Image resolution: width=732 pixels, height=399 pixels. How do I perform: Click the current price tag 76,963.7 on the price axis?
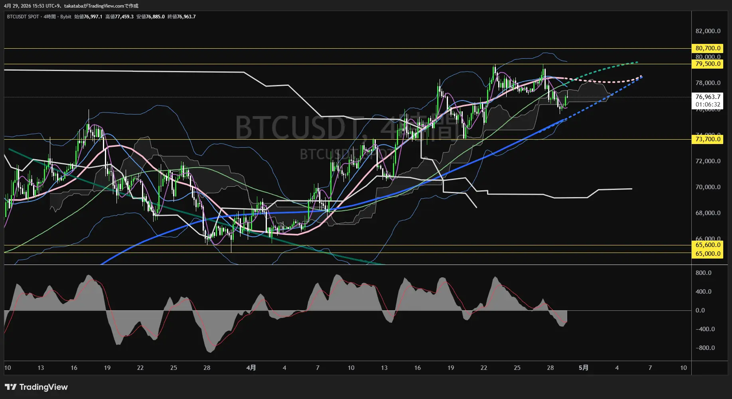(708, 97)
